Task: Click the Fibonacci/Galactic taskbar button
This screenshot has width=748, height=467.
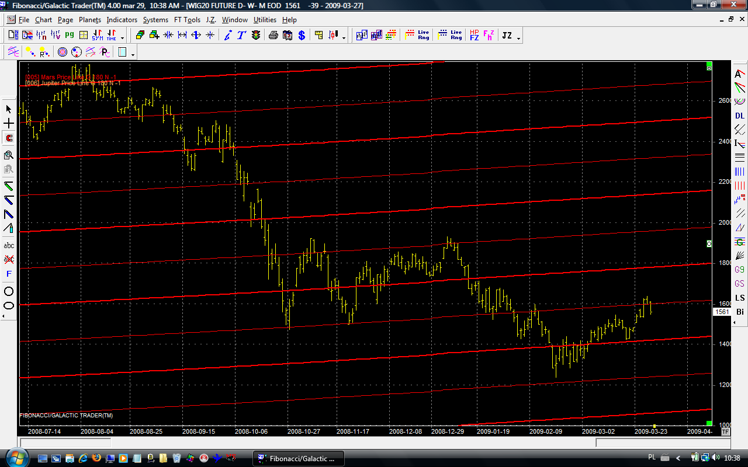Action: click(299, 458)
